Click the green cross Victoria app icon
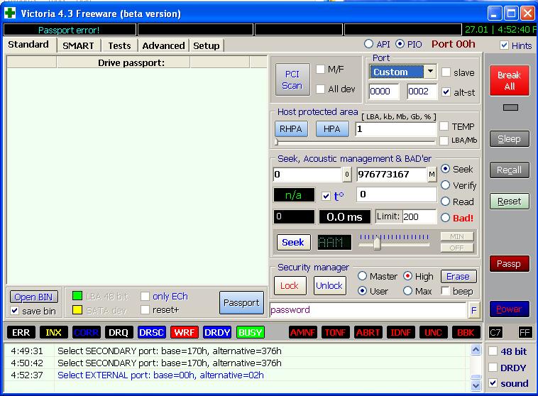 click(x=10, y=13)
